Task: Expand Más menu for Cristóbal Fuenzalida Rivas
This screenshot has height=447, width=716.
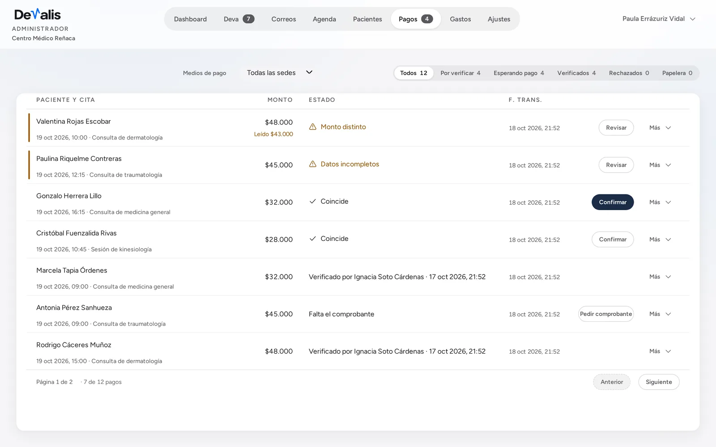Action: [660, 240]
